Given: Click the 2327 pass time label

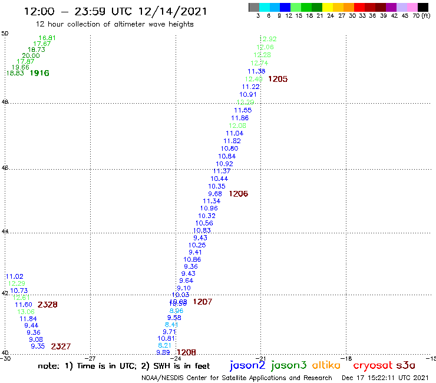Looking at the screenshot, I should point(61,346).
